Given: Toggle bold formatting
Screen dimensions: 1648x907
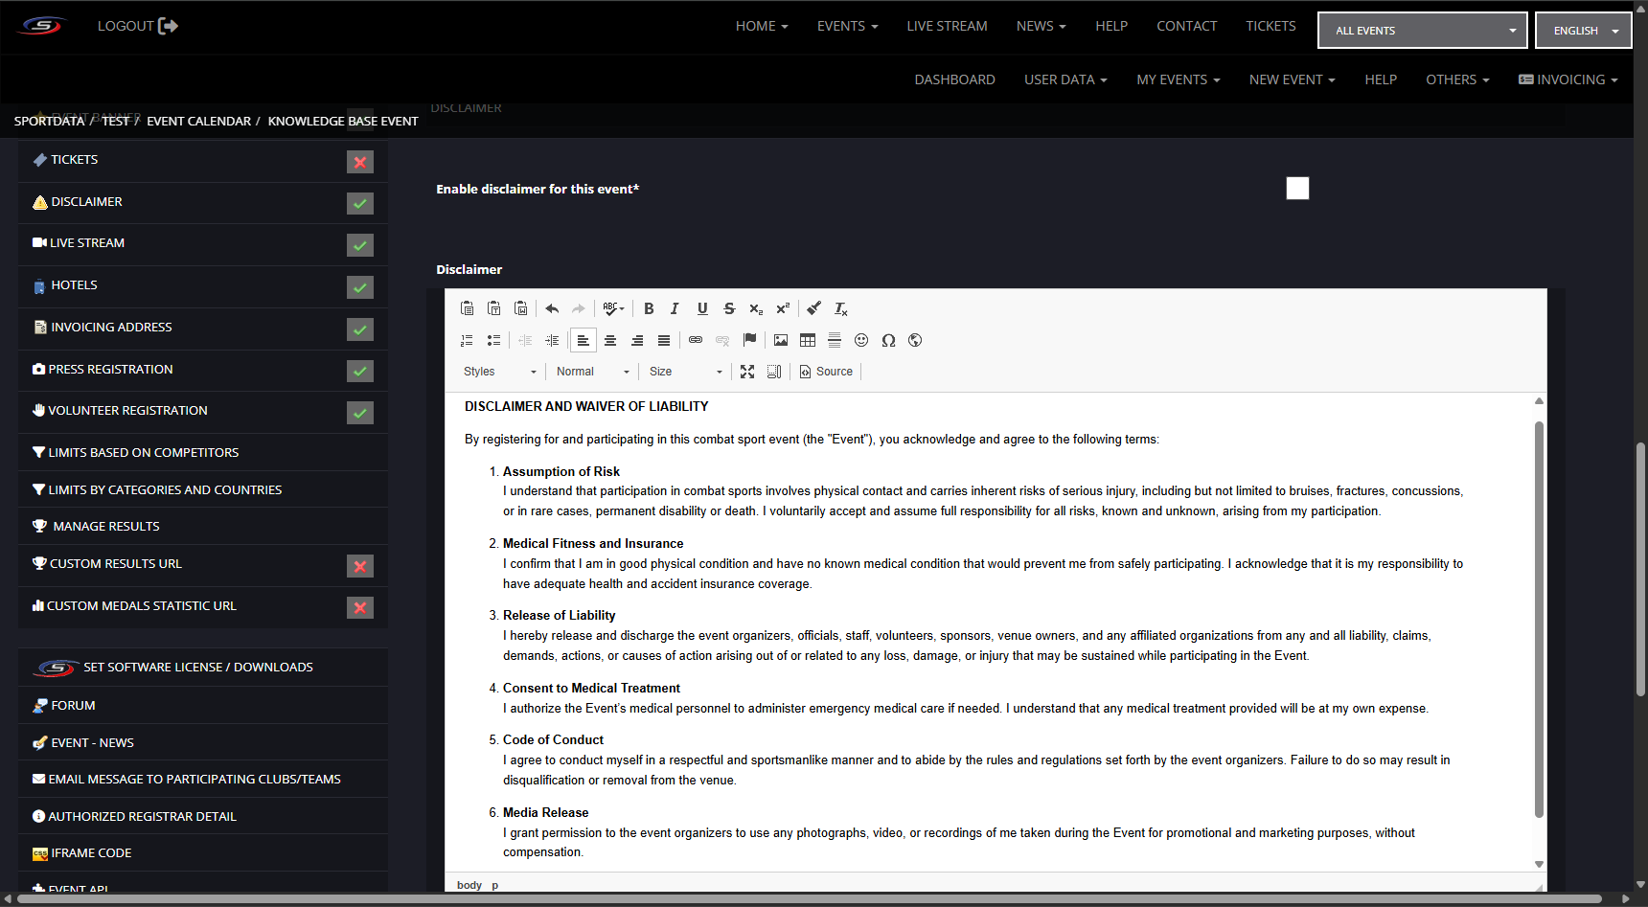Looking at the screenshot, I should pos(649,308).
